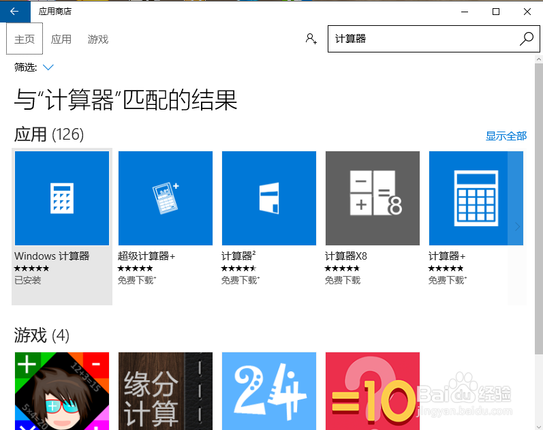Screen dimensions: 543x430
Task: Click the vertical scrollbar thumb
Action: pyautogui.click(x=539, y=209)
